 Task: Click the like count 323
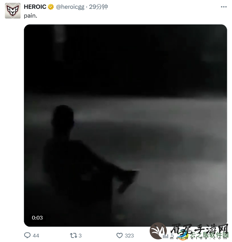point(129,236)
